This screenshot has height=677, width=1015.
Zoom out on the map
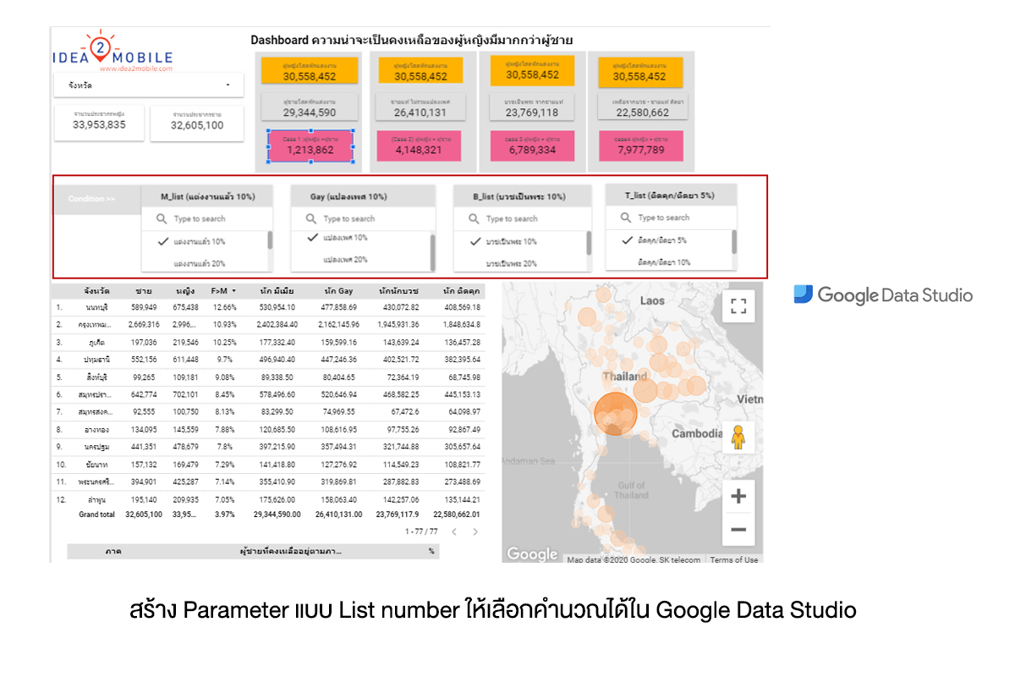(x=738, y=530)
